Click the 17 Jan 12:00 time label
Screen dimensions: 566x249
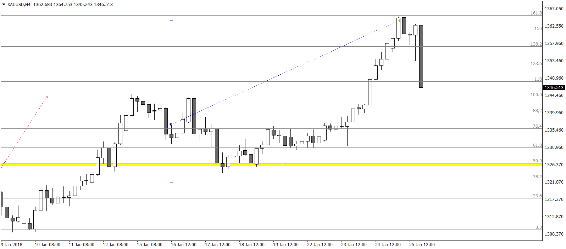pos(218,244)
